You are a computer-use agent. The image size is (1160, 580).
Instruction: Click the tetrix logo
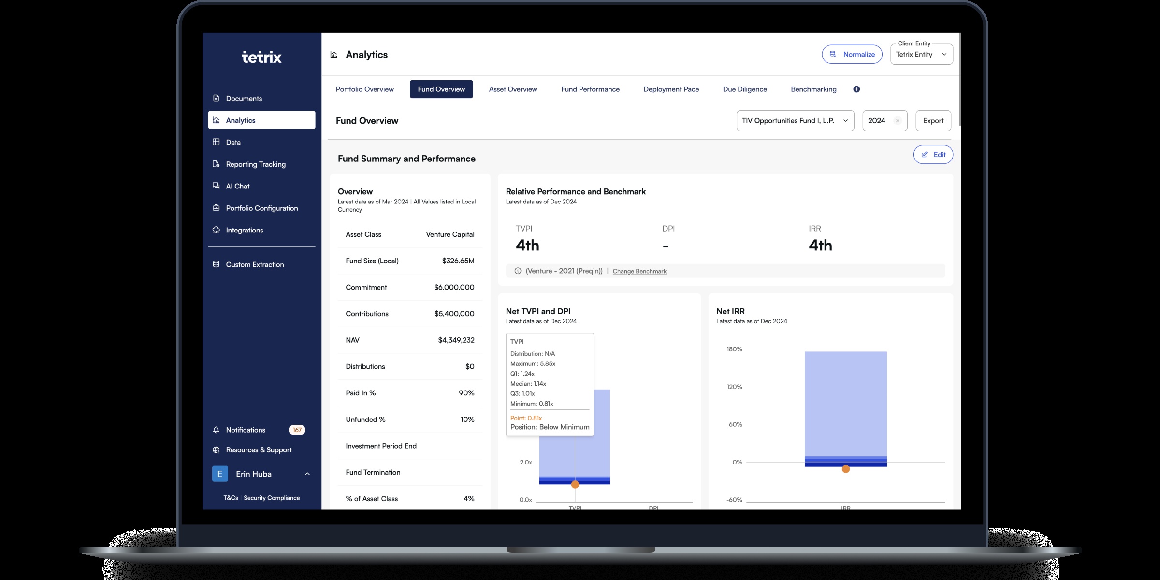point(261,57)
